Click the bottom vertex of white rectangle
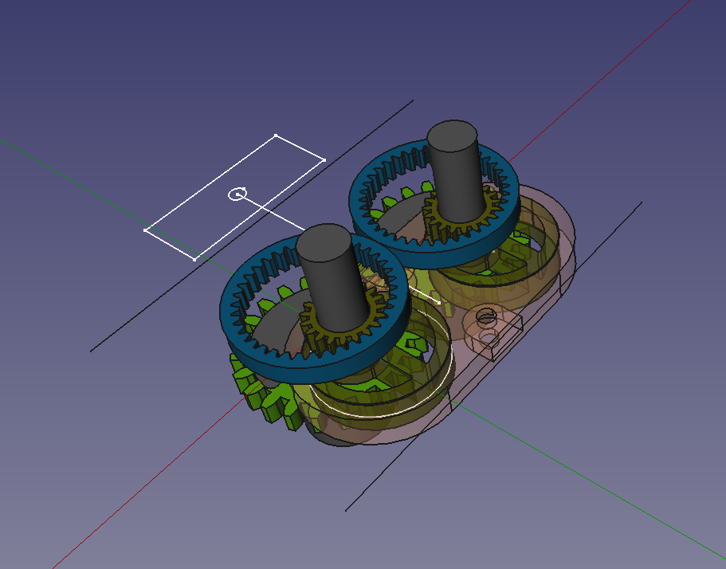 pyautogui.click(x=195, y=258)
